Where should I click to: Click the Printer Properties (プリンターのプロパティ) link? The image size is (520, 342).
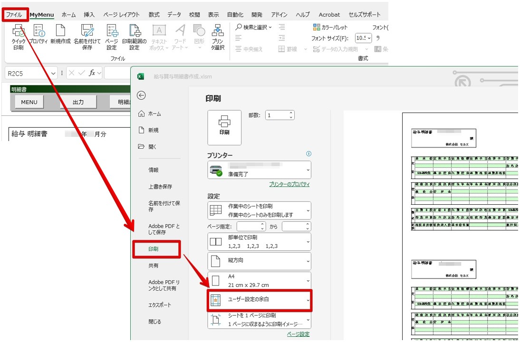(x=289, y=184)
